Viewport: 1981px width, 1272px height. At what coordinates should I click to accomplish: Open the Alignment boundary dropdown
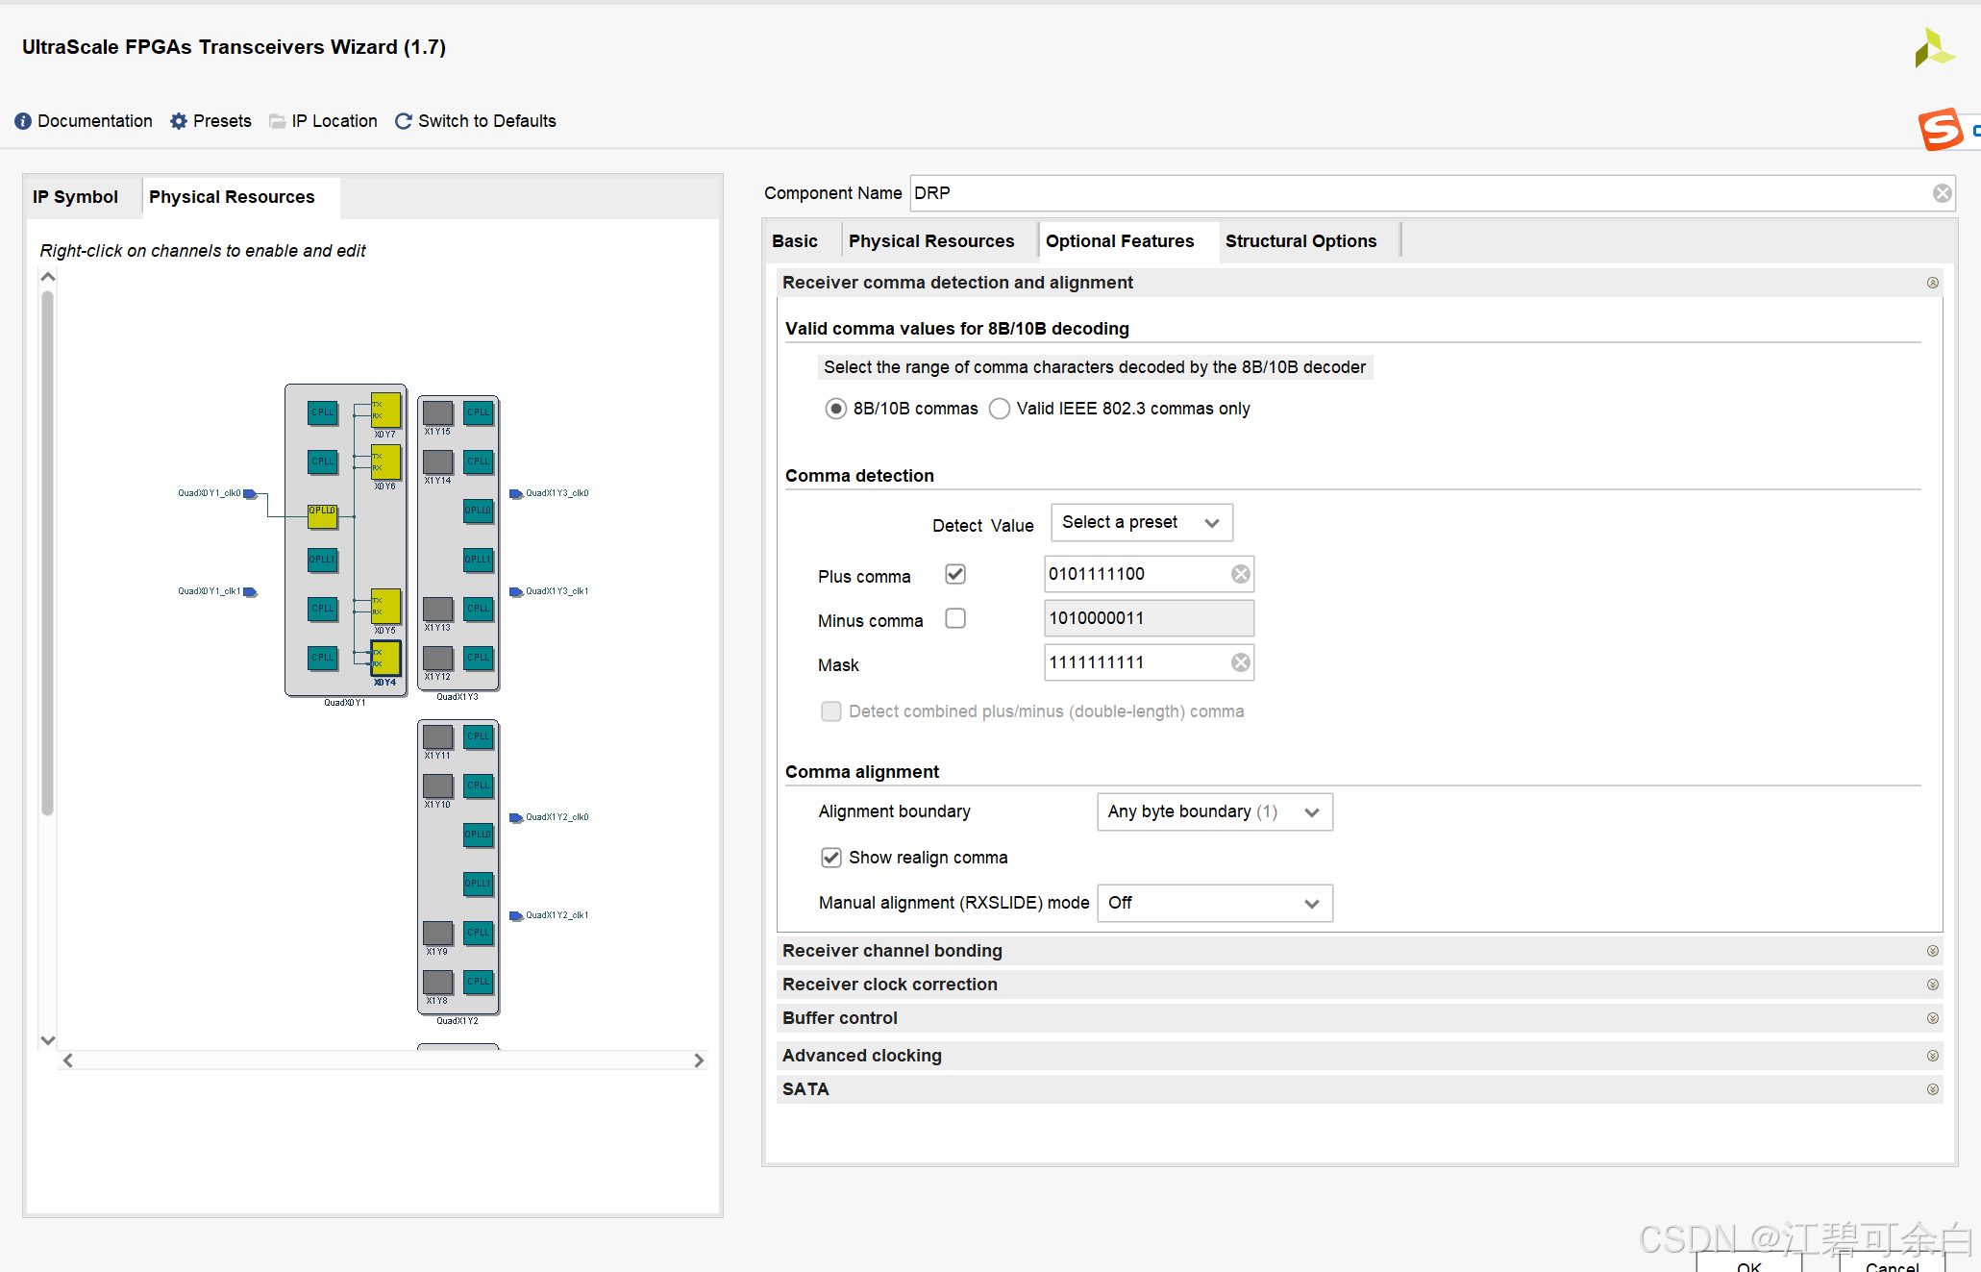pyautogui.click(x=1214, y=811)
